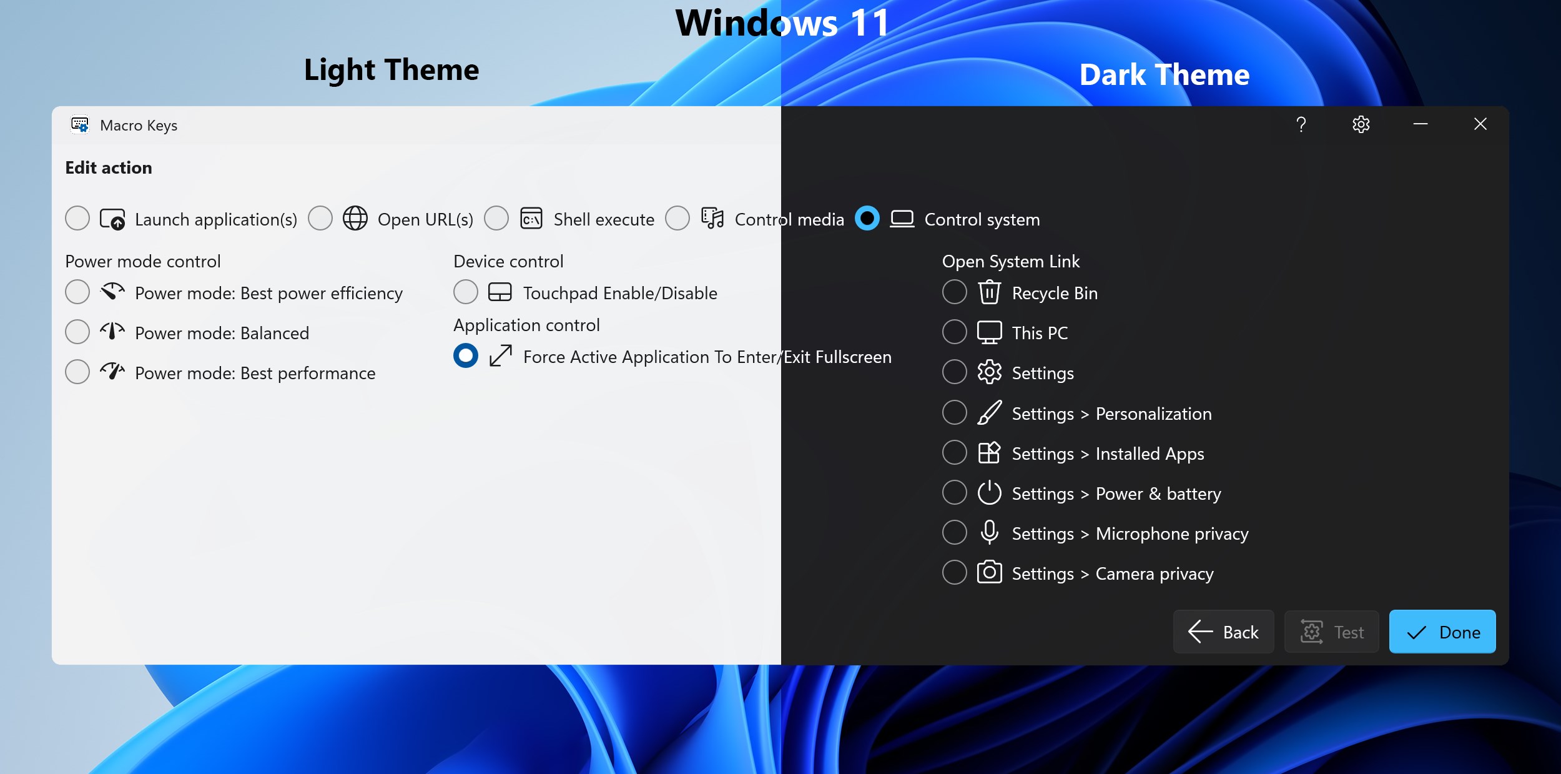Select Open URL(s) radio option
The width and height of the screenshot is (1561, 774).
[x=320, y=219]
